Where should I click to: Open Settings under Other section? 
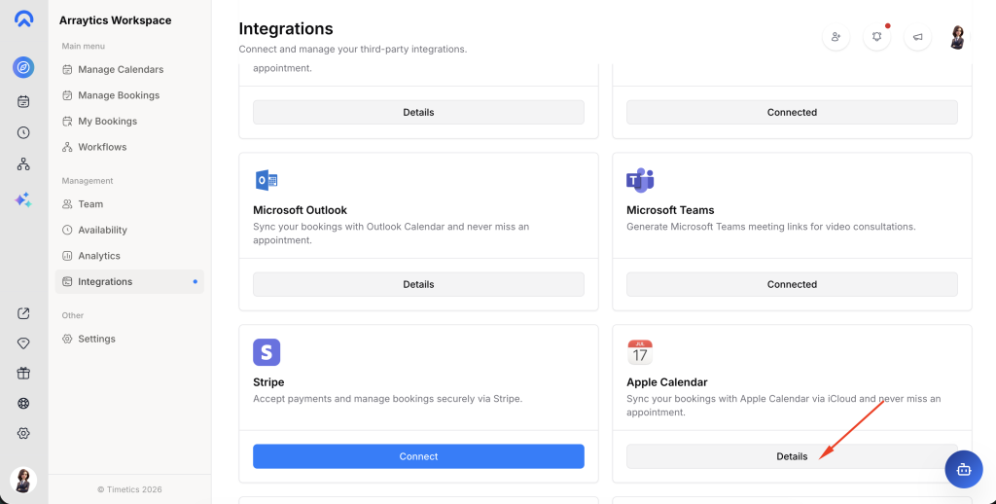[96, 339]
